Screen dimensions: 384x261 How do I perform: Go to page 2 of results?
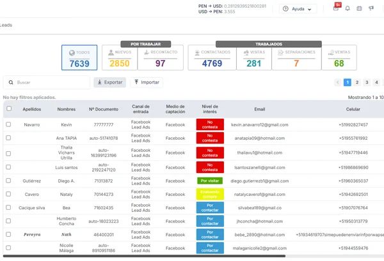point(357,82)
